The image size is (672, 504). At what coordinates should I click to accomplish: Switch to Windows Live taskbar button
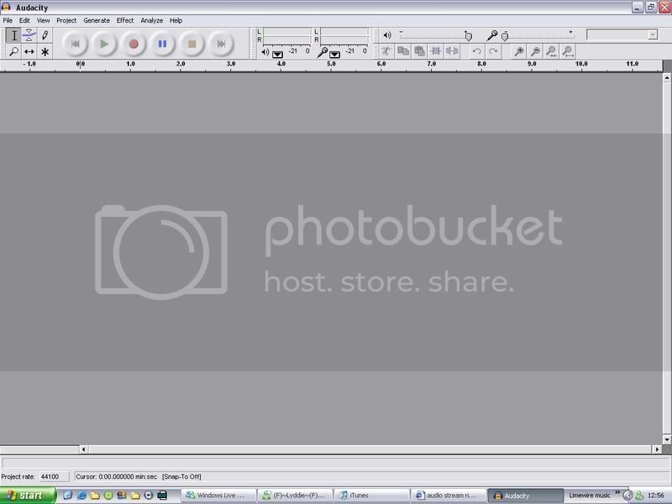tap(218, 496)
